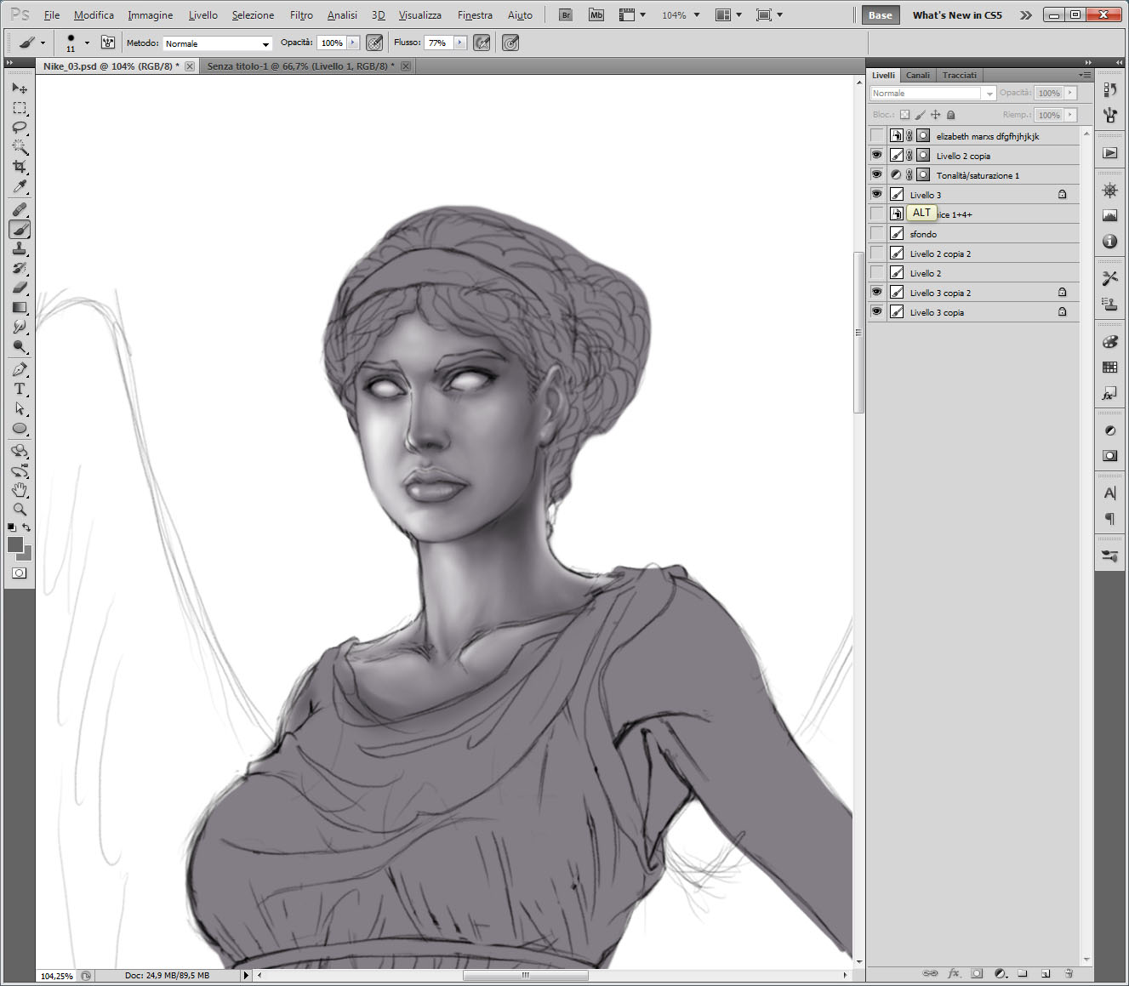This screenshot has width=1129, height=986.
Task: Select the Healing Brush tool
Action: pos(20,209)
